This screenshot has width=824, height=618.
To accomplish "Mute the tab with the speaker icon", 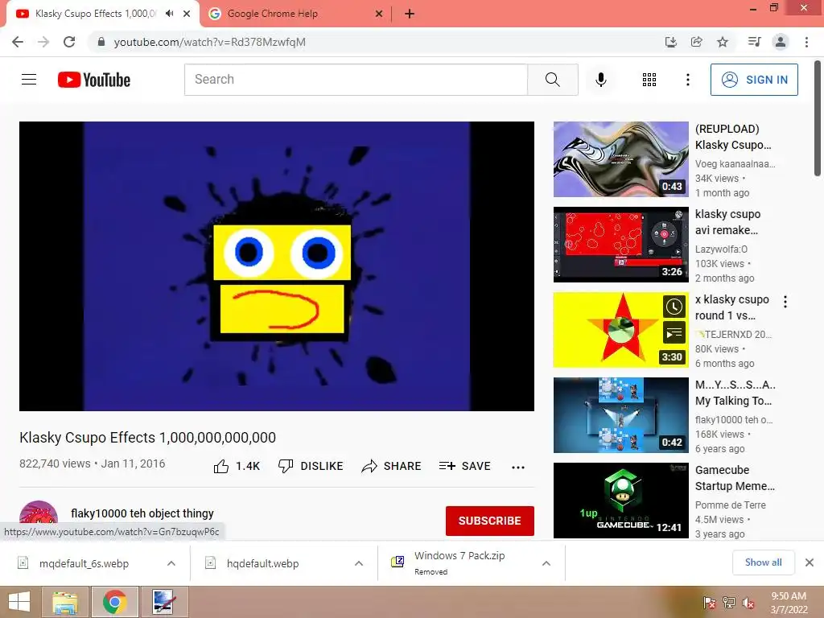I will [x=169, y=14].
